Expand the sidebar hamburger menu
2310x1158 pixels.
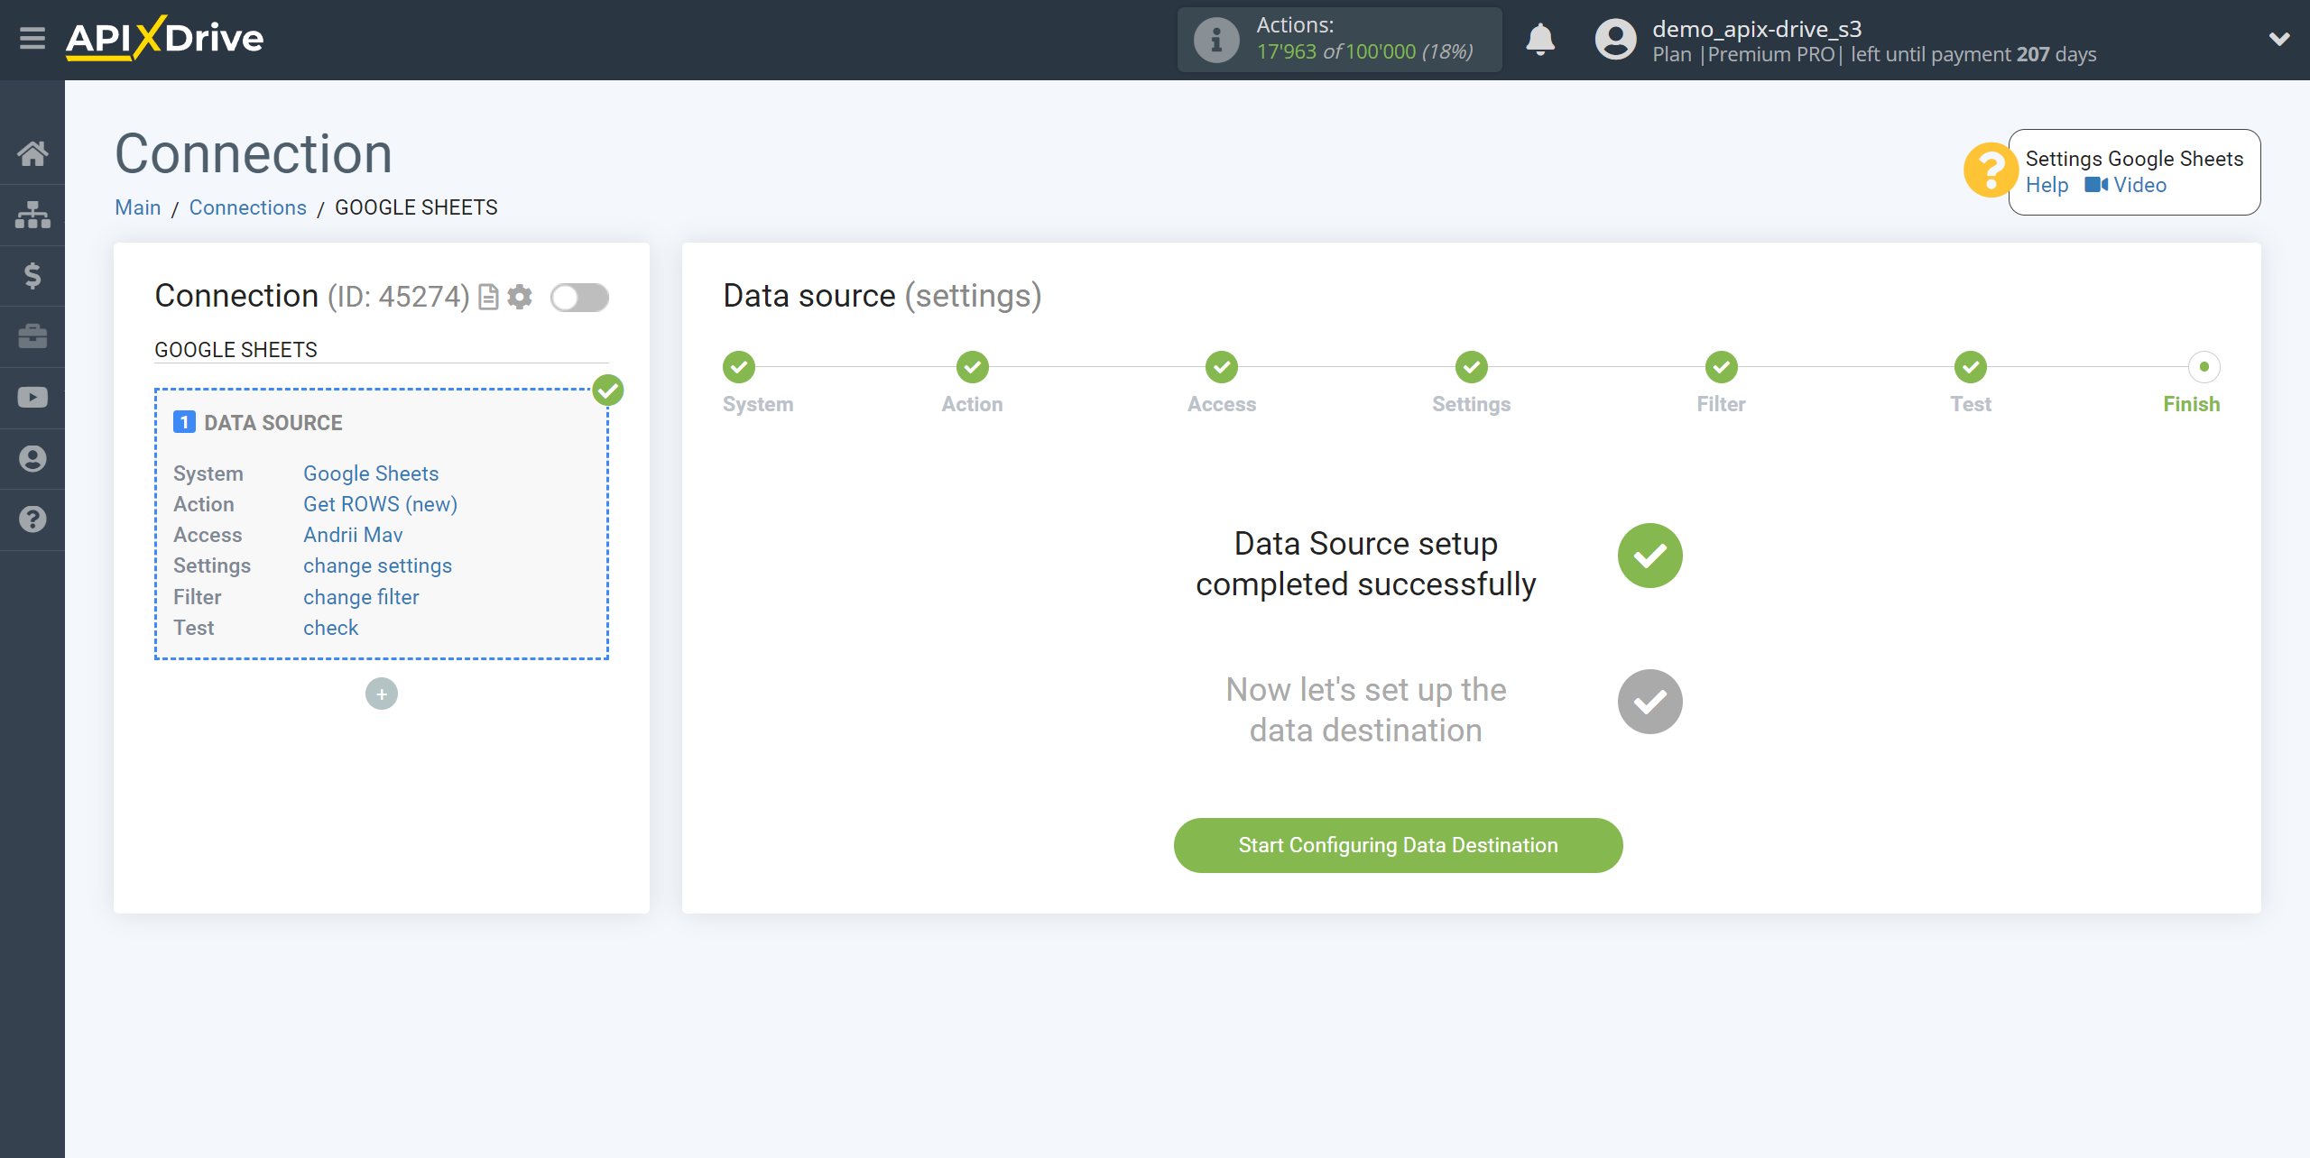[32, 40]
